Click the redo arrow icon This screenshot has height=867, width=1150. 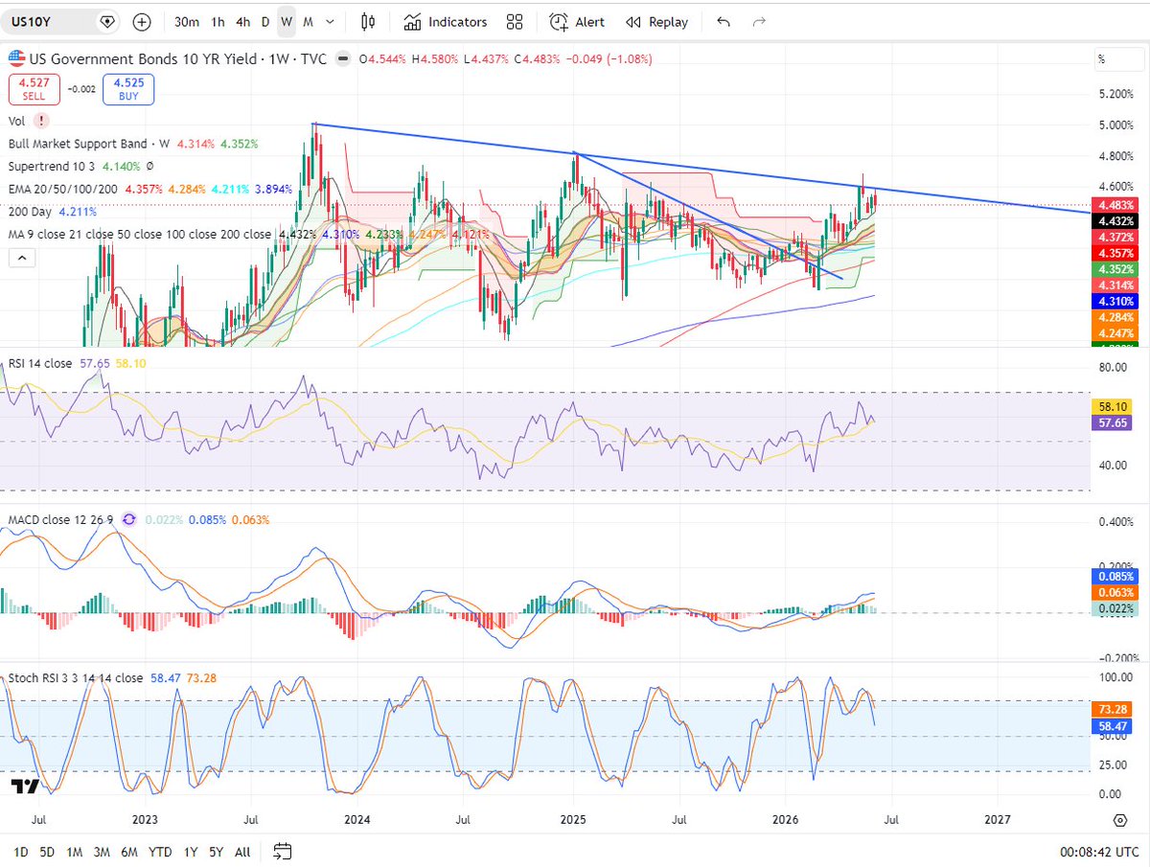[x=759, y=21]
